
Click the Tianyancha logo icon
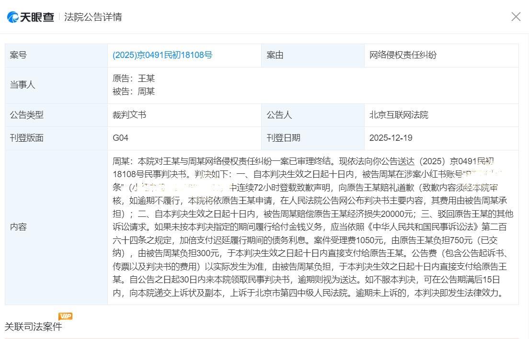[x=13, y=17]
